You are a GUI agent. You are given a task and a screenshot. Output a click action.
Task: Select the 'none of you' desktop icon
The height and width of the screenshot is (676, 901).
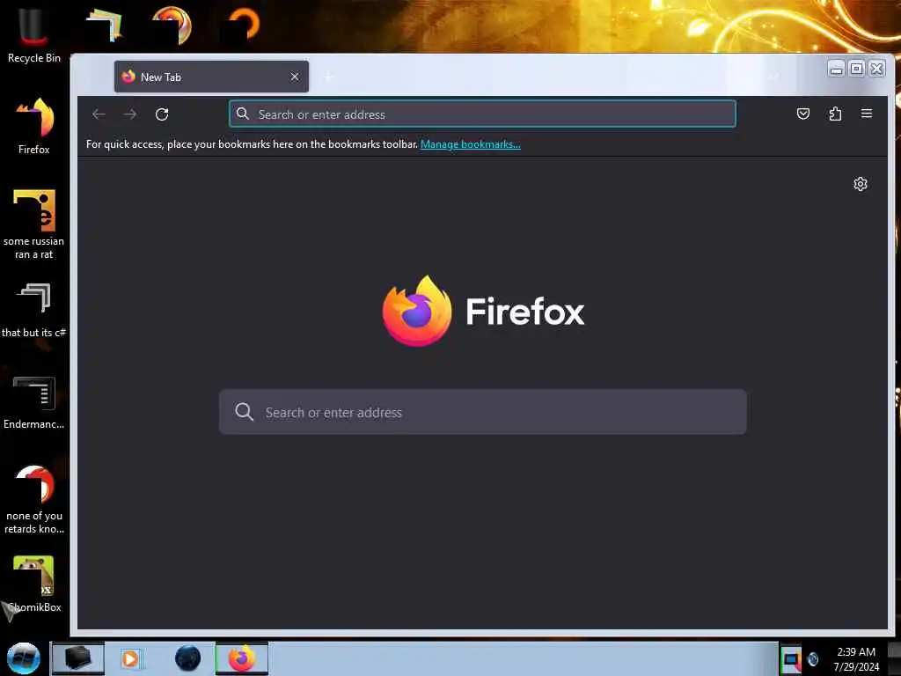34,499
